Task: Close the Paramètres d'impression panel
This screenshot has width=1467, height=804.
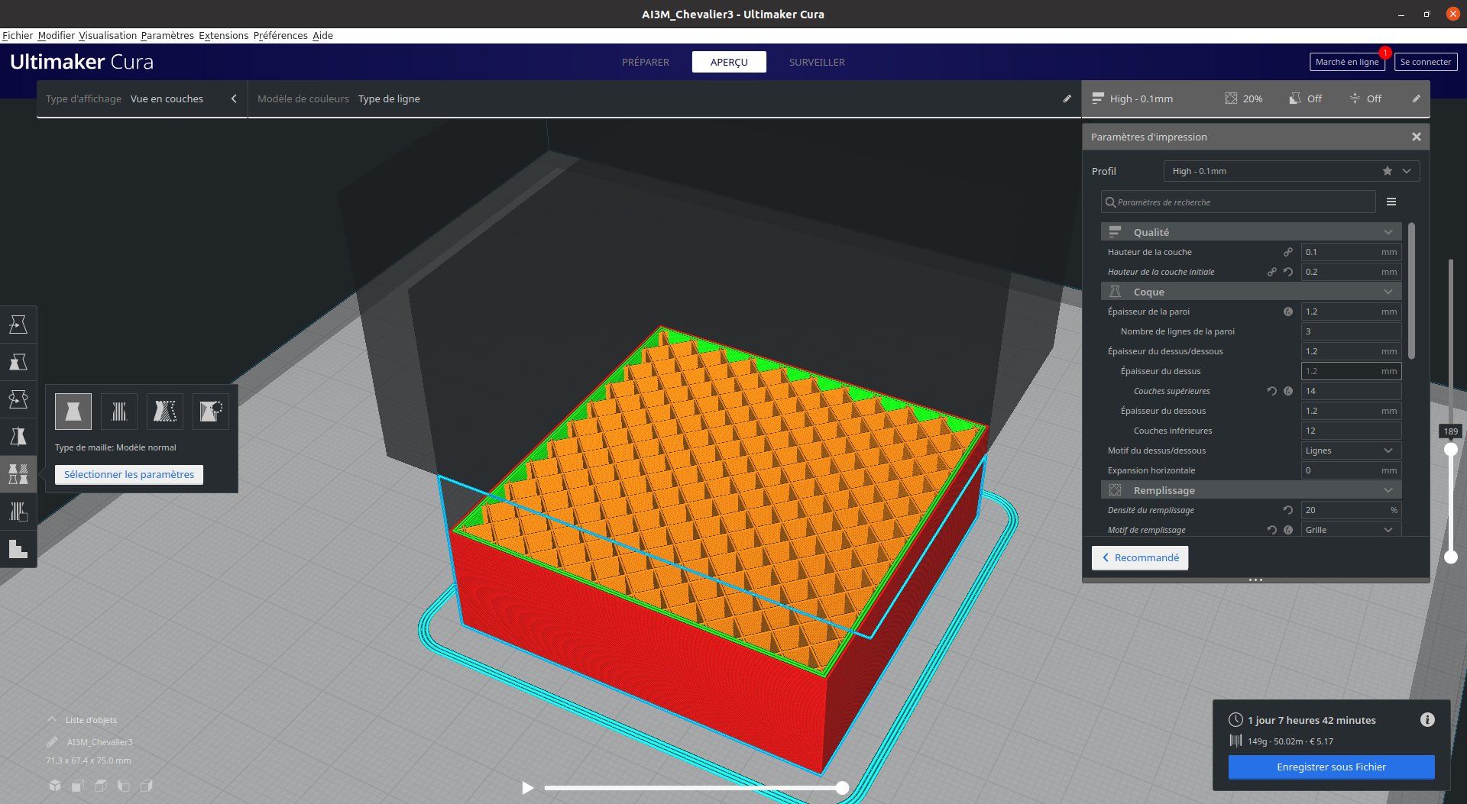Action: 1417,137
